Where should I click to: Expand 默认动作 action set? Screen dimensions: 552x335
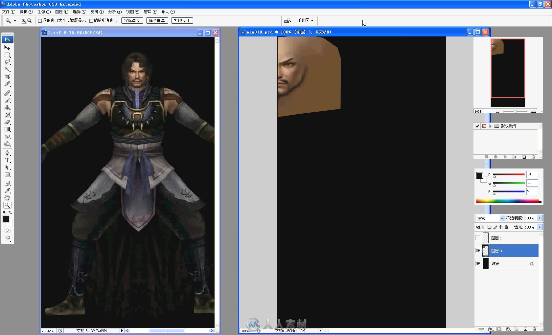491,126
